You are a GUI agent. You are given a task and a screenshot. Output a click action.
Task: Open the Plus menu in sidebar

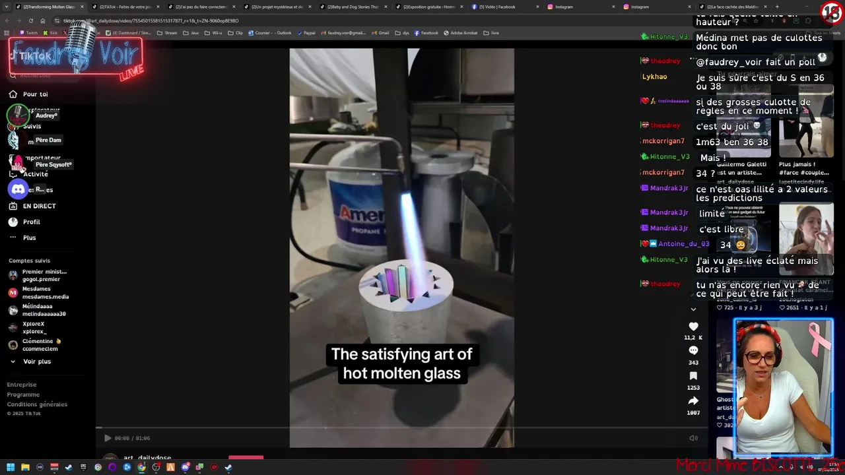click(x=23, y=237)
